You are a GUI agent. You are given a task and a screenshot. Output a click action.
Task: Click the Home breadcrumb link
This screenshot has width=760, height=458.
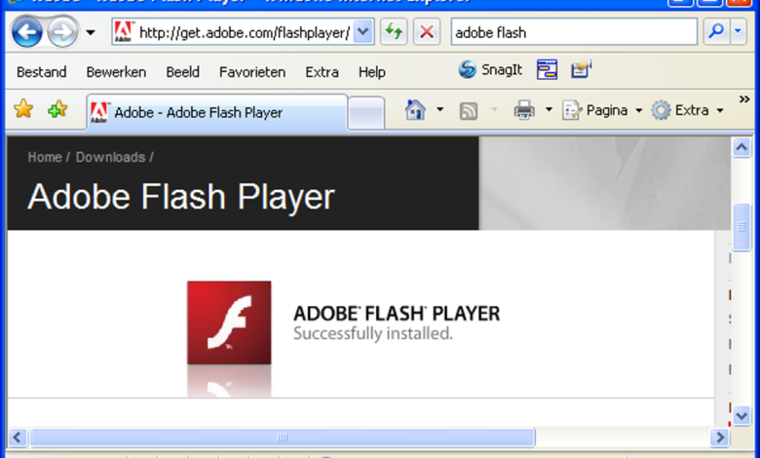45,157
